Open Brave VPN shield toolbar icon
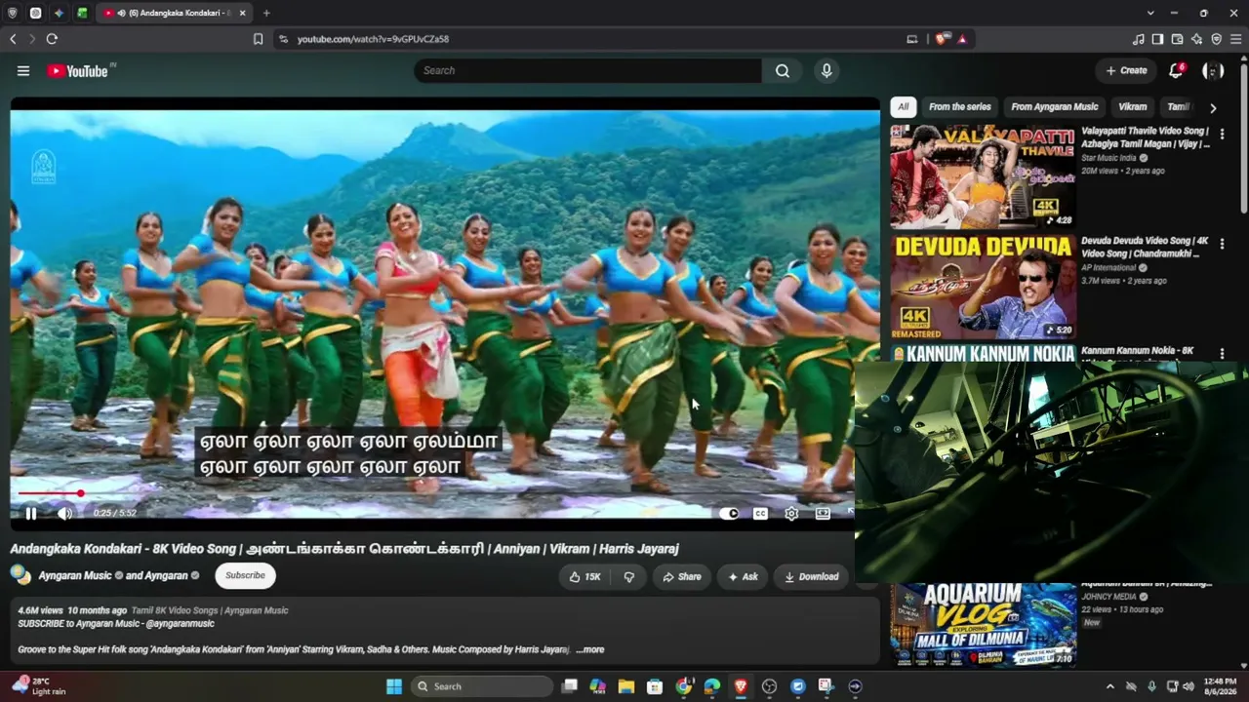This screenshot has height=702, width=1249. click(1216, 39)
